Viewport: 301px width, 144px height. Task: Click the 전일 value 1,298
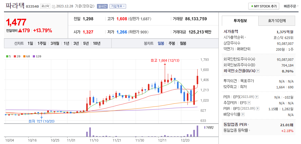click(x=88, y=19)
